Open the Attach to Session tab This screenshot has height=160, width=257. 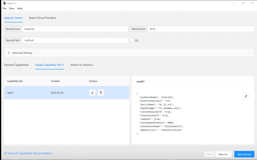pos(82,65)
